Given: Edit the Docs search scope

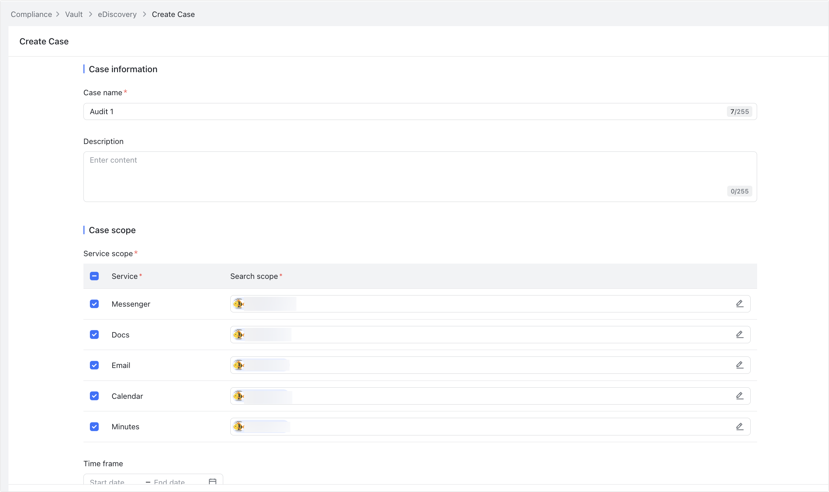Looking at the screenshot, I should pos(740,334).
